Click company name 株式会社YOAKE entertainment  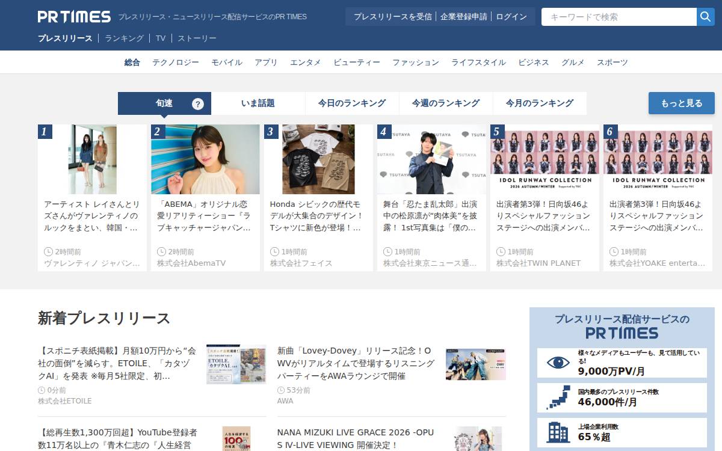pyautogui.click(x=658, y=263)
